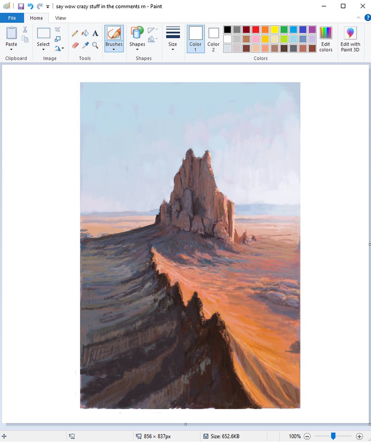Click the Cut scissors icon
371x442 pixels.
pyautogui.click(x=25, y=30)
